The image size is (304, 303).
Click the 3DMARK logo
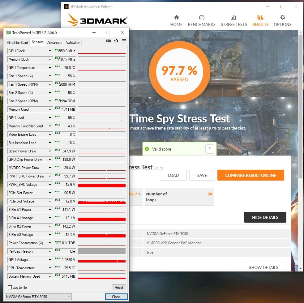pyautogui.click(x=97, y=20)
